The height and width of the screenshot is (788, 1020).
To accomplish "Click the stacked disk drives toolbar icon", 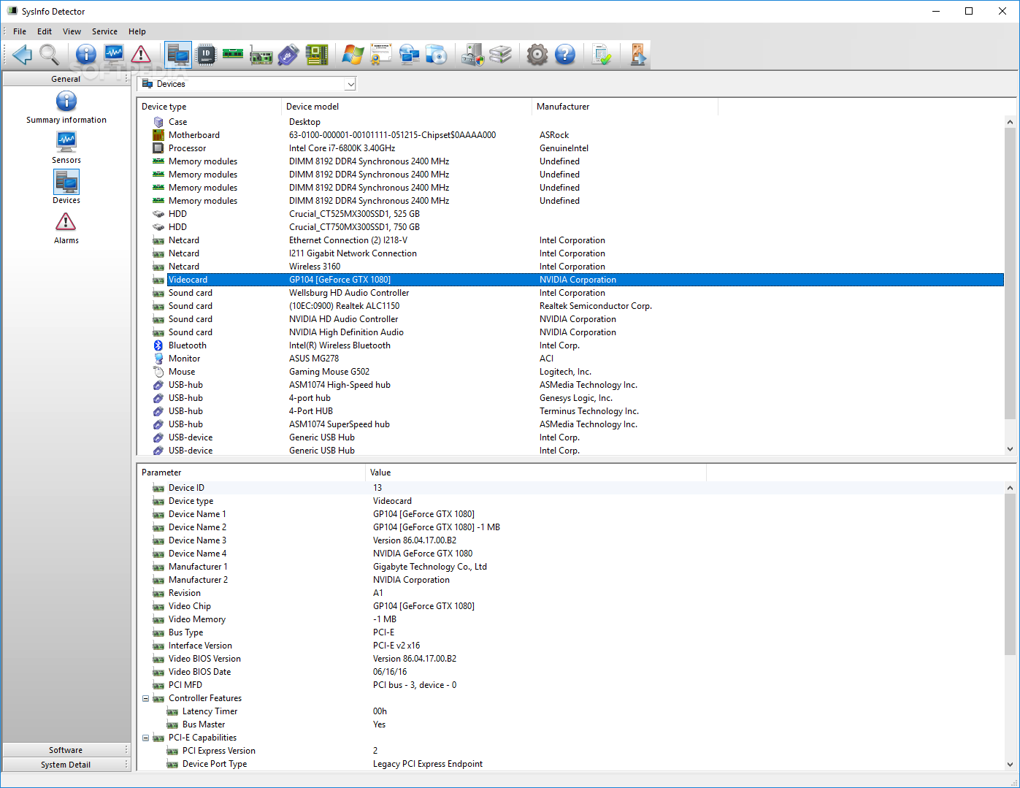I will pyautogui.click(x=500, y=54).
